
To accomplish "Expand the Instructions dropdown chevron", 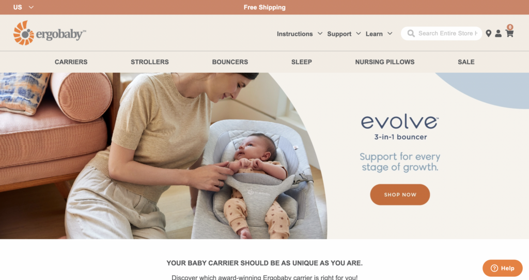I will 320,34.
